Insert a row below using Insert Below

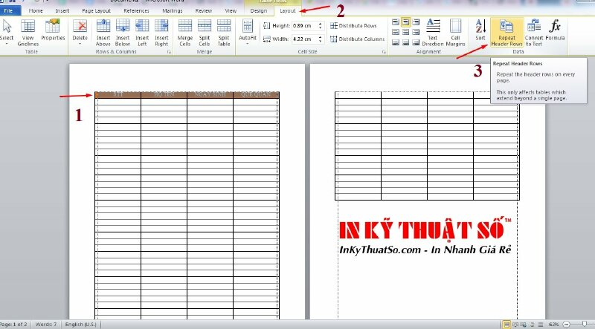pos(123,33)
